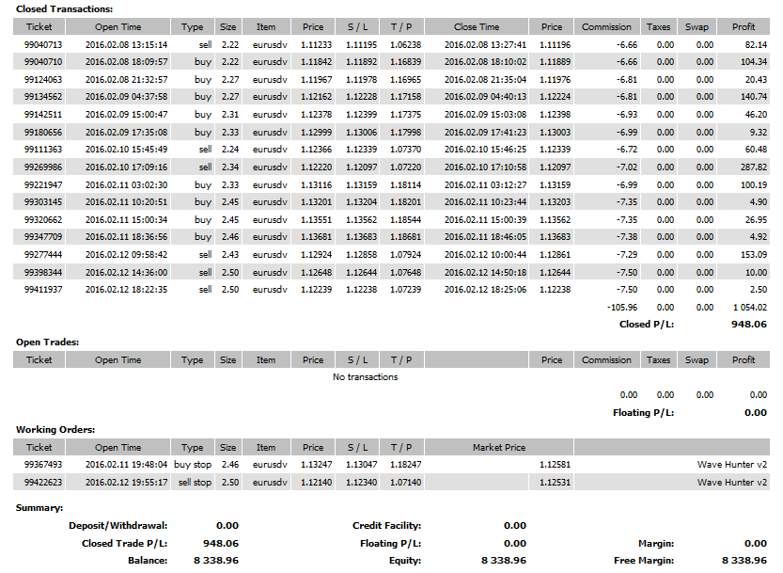
Task: Click close time 2016.02.11 03:12:27
Action: point(485,184)
